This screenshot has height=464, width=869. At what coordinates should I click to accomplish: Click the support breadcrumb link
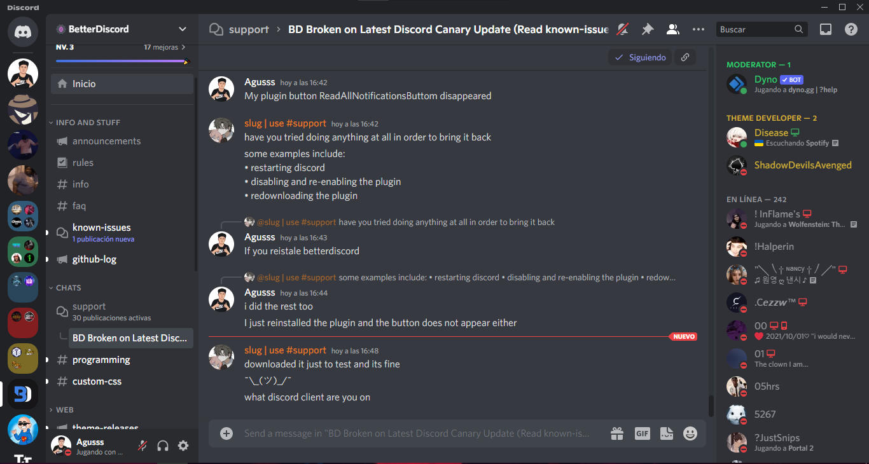(249, 29)
